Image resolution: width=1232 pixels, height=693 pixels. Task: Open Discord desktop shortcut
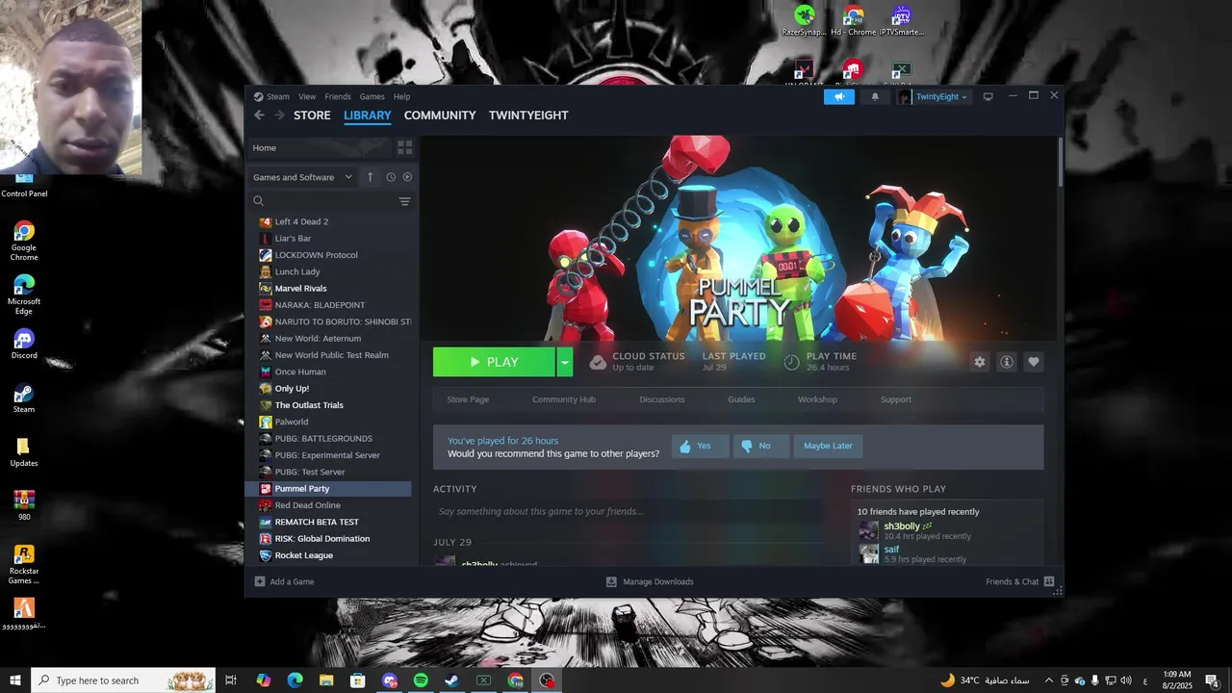24,345
